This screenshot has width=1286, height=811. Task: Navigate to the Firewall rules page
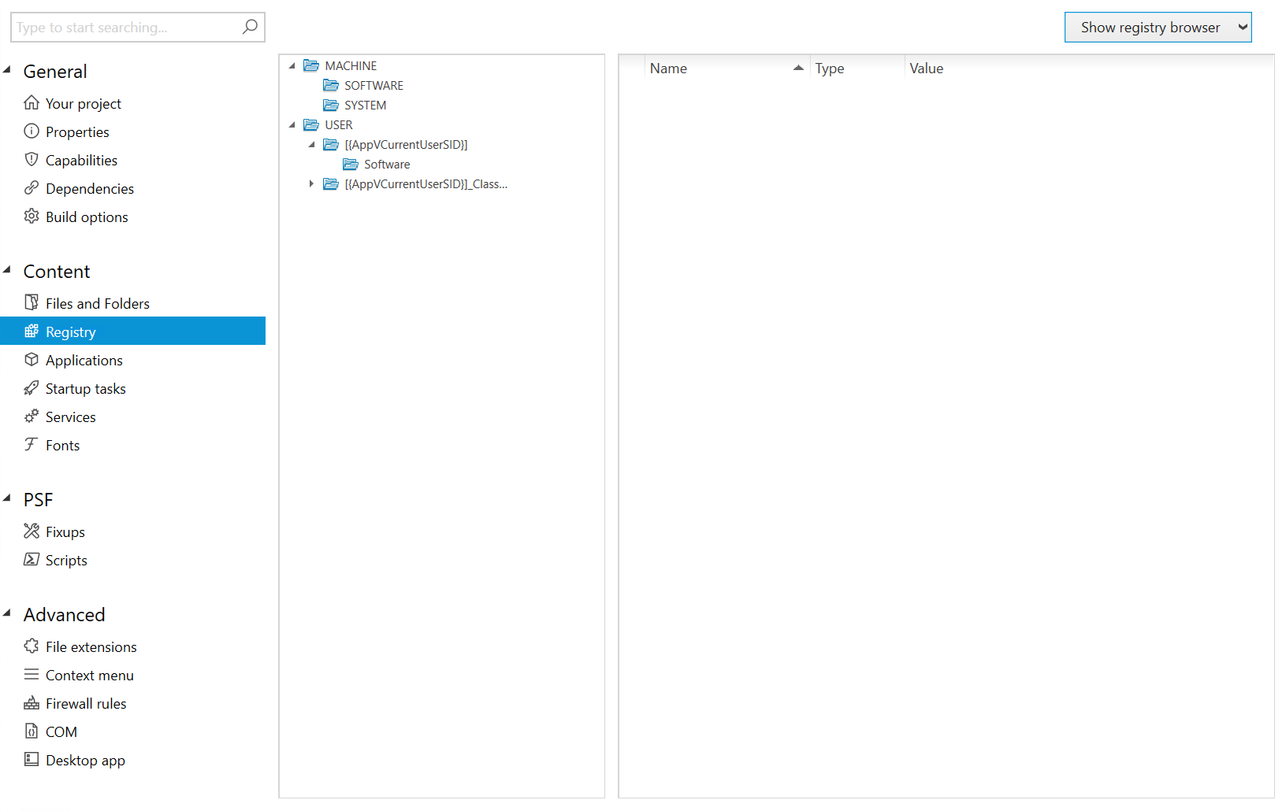85,703
